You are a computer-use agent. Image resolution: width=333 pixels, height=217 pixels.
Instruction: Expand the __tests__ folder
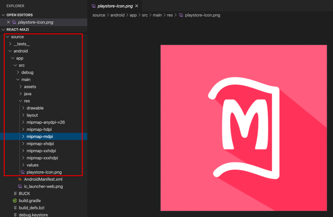tap(10, 44)
